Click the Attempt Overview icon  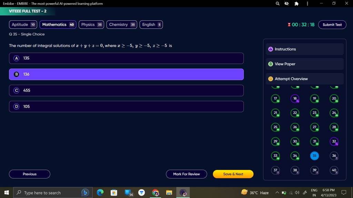coord(270,79)
